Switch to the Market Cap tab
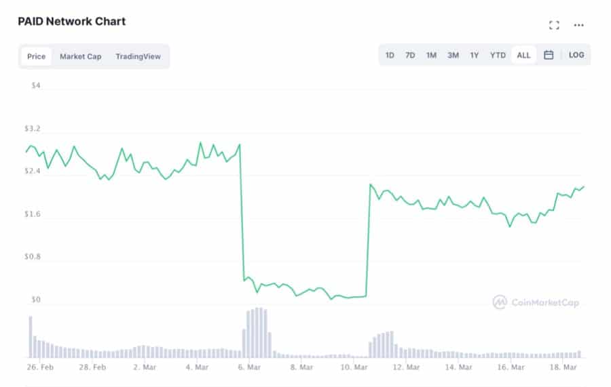Screen dimensions: 611x387 coord(80,56)
